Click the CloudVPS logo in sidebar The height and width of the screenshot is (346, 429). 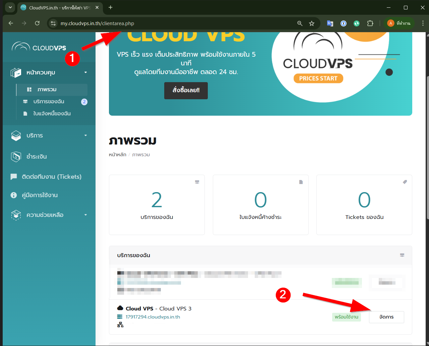click(39, 48)
